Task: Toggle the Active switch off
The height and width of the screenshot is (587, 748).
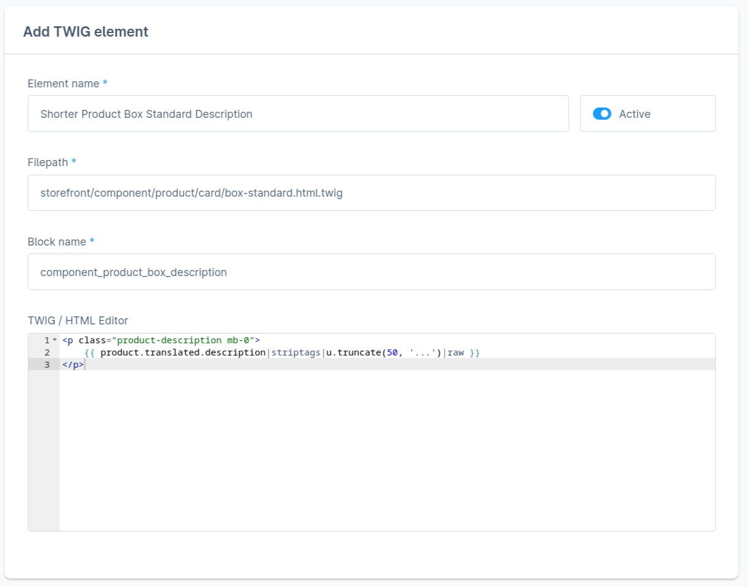Action: click(x=602, y=114)
